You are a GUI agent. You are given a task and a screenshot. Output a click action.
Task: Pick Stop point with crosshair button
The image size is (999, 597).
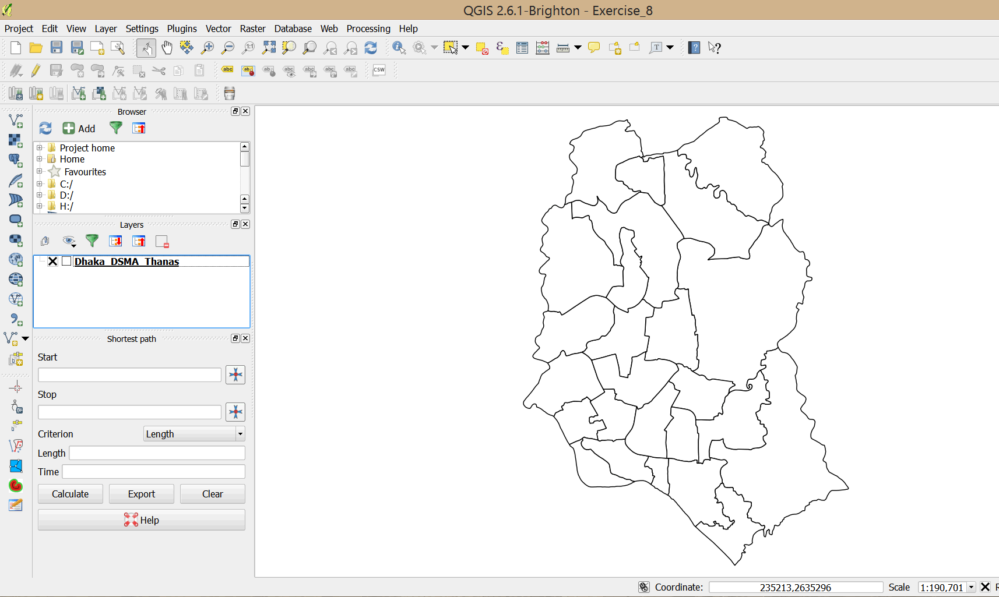click(235, 412)
